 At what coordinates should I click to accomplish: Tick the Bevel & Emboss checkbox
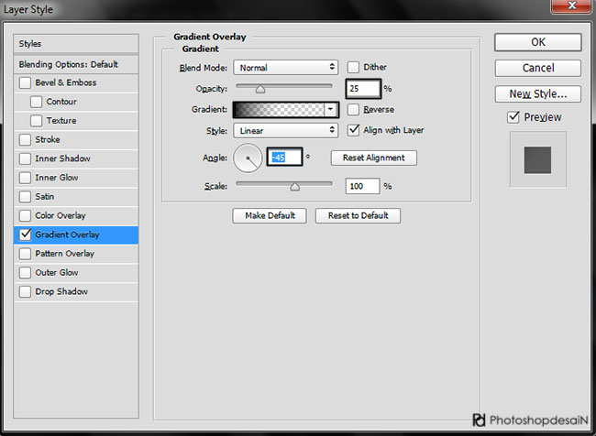pos(25,82)
